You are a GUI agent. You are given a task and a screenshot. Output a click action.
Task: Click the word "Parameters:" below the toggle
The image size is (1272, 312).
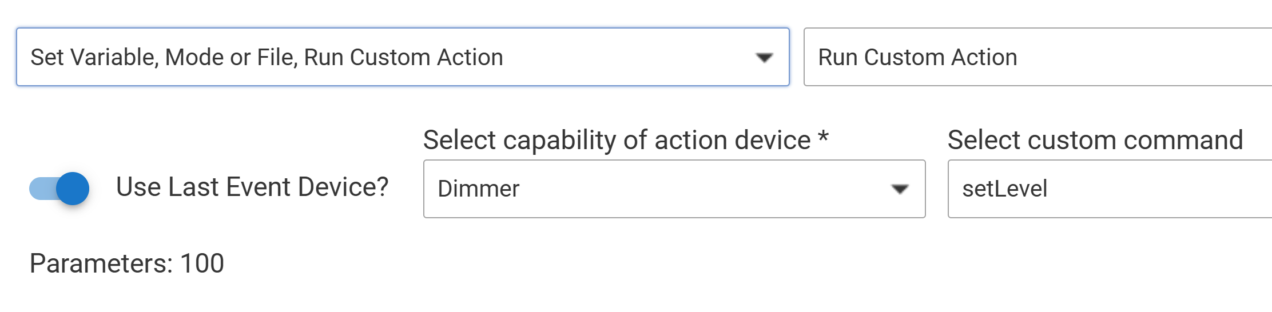101,263
